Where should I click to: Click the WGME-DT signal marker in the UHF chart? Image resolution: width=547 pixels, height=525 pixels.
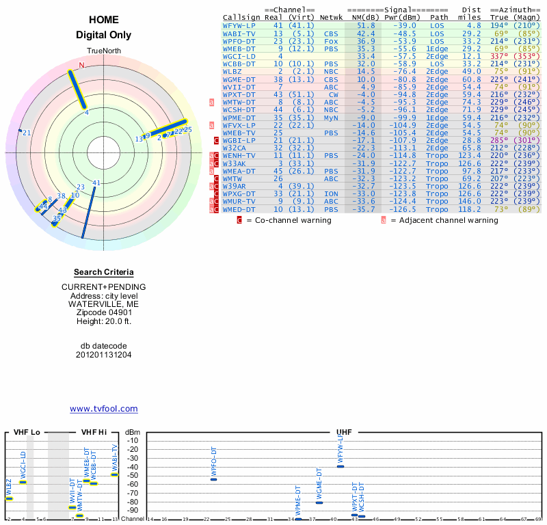point(319,502)
